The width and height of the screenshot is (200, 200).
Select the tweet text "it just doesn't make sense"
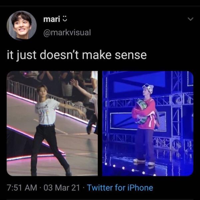point(77,55)
